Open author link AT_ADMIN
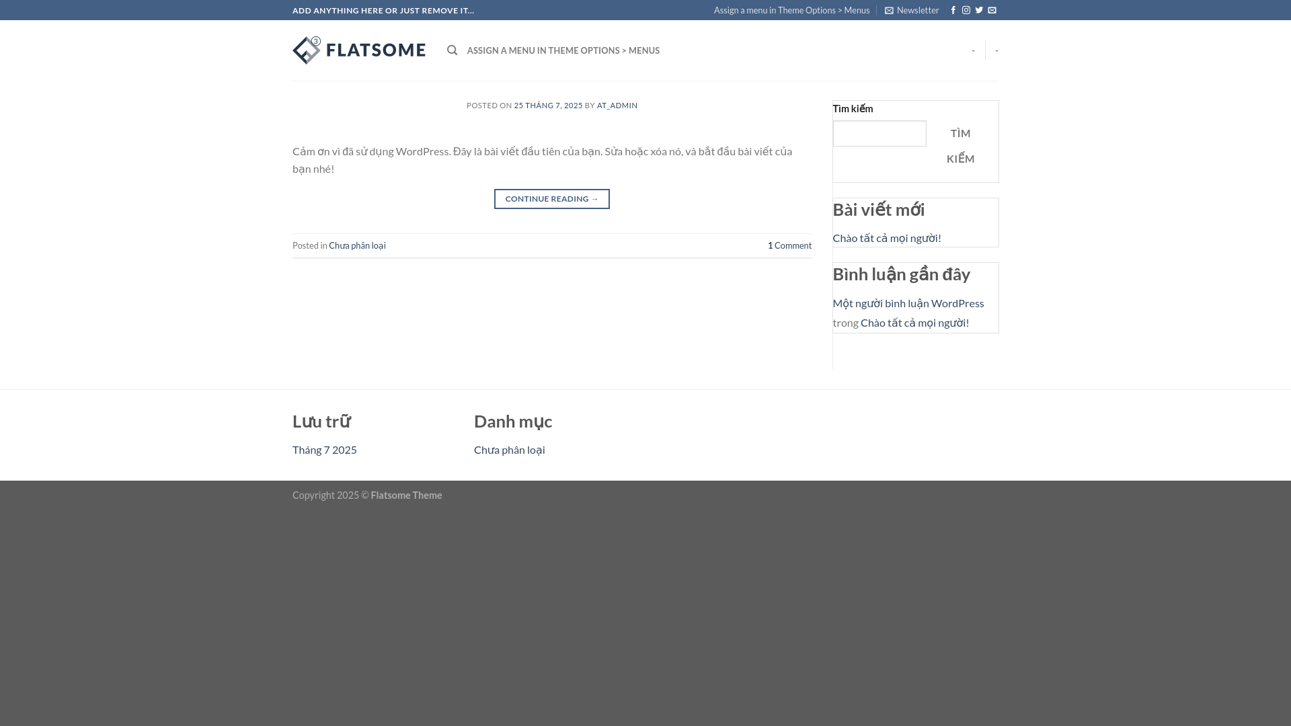Image resolution: width=1291 pixels, height=726 pixels. coord(617,106)
